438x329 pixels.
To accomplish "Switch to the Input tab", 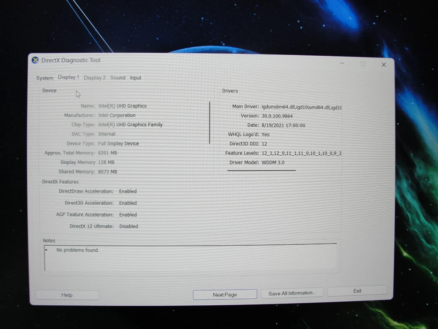I will [136, 78].
